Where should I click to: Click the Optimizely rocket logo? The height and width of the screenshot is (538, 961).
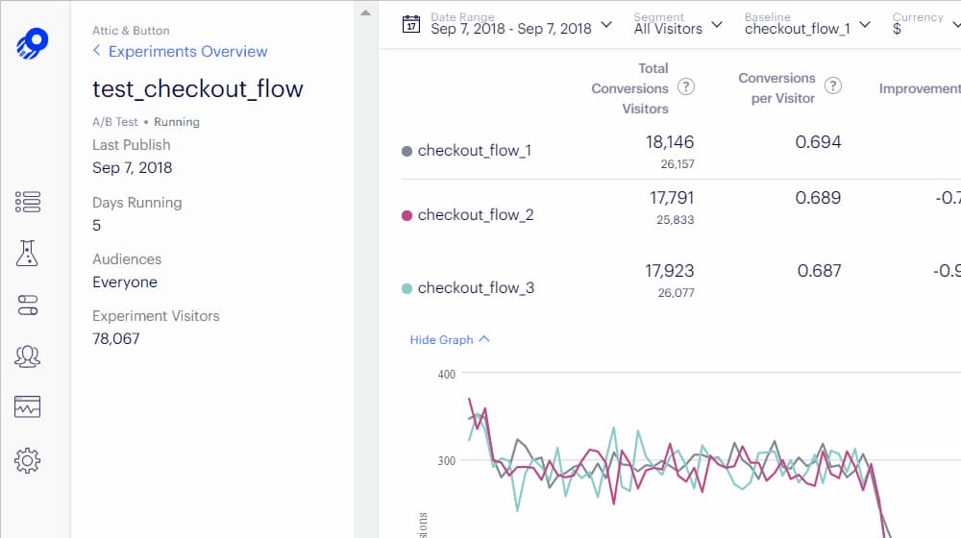32,43
